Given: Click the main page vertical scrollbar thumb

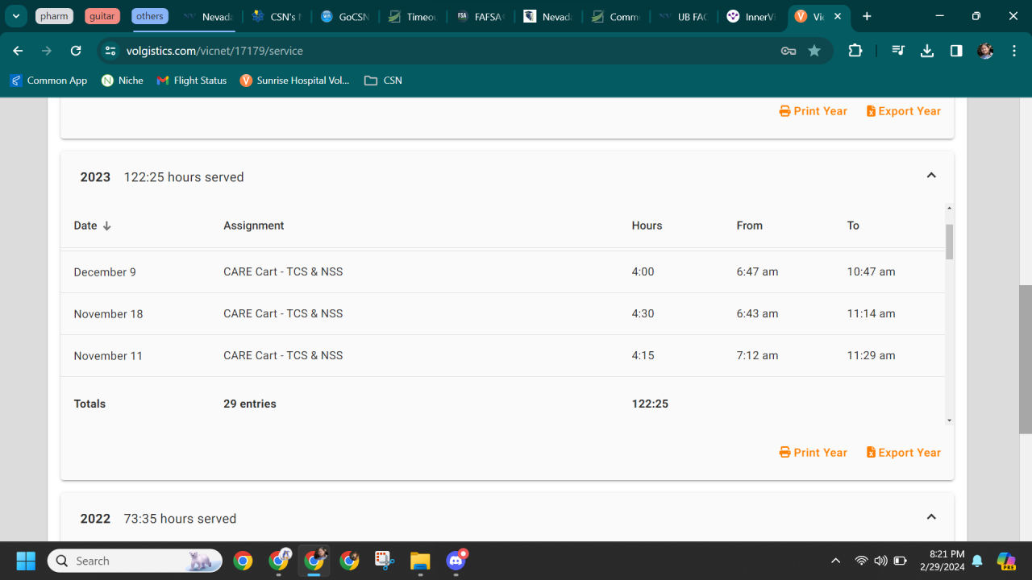Looking at the screenshot, I should 1025,359.
